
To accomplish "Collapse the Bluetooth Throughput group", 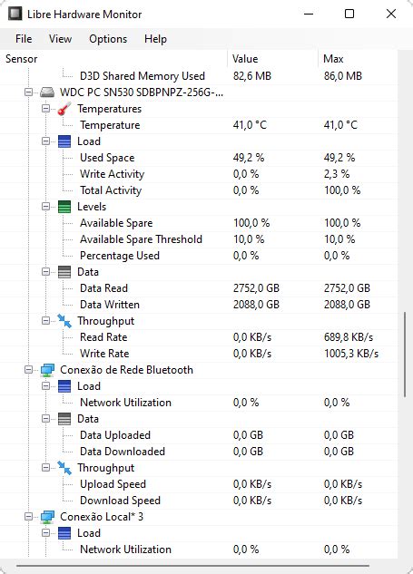I will [x=45, y=468].
